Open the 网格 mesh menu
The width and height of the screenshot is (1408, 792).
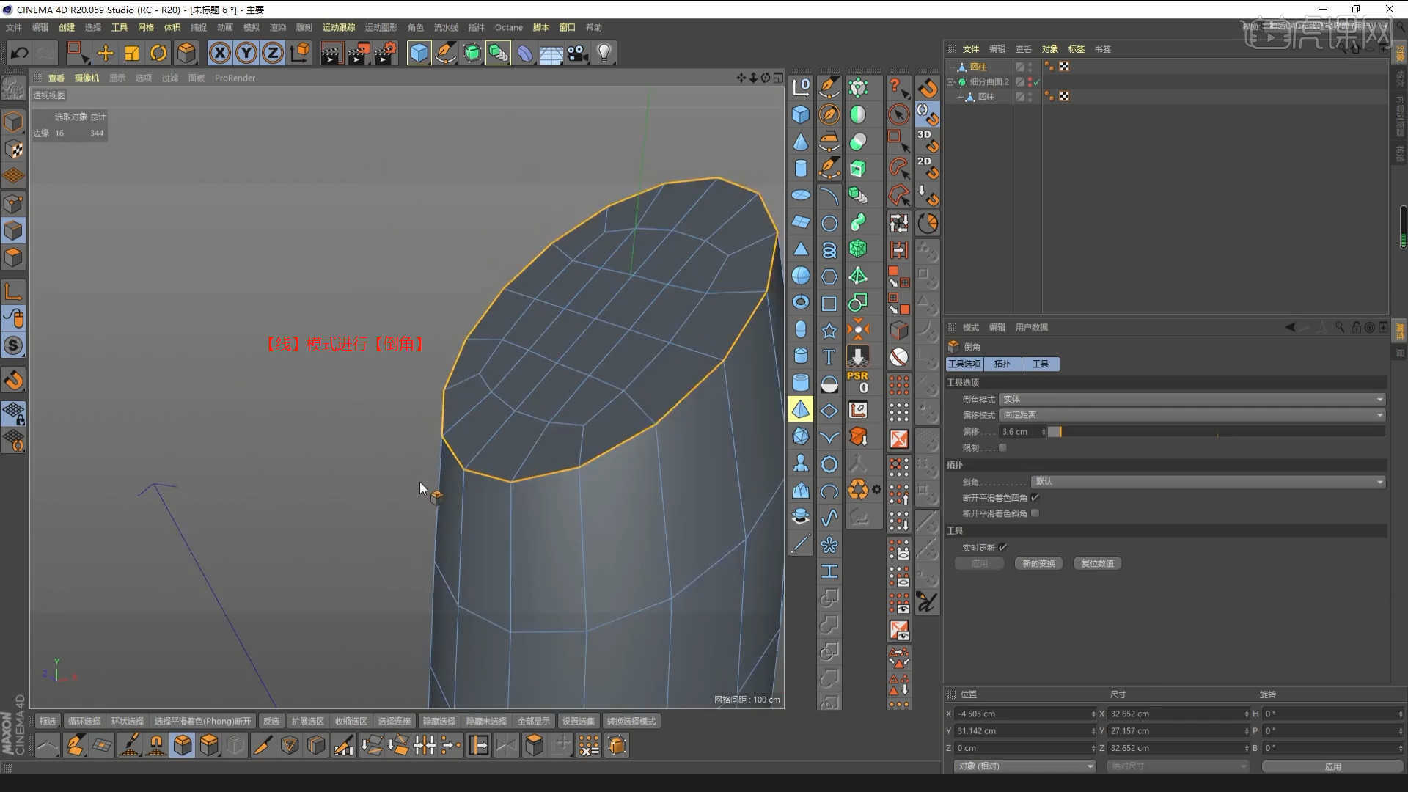(x=146, y=27)
